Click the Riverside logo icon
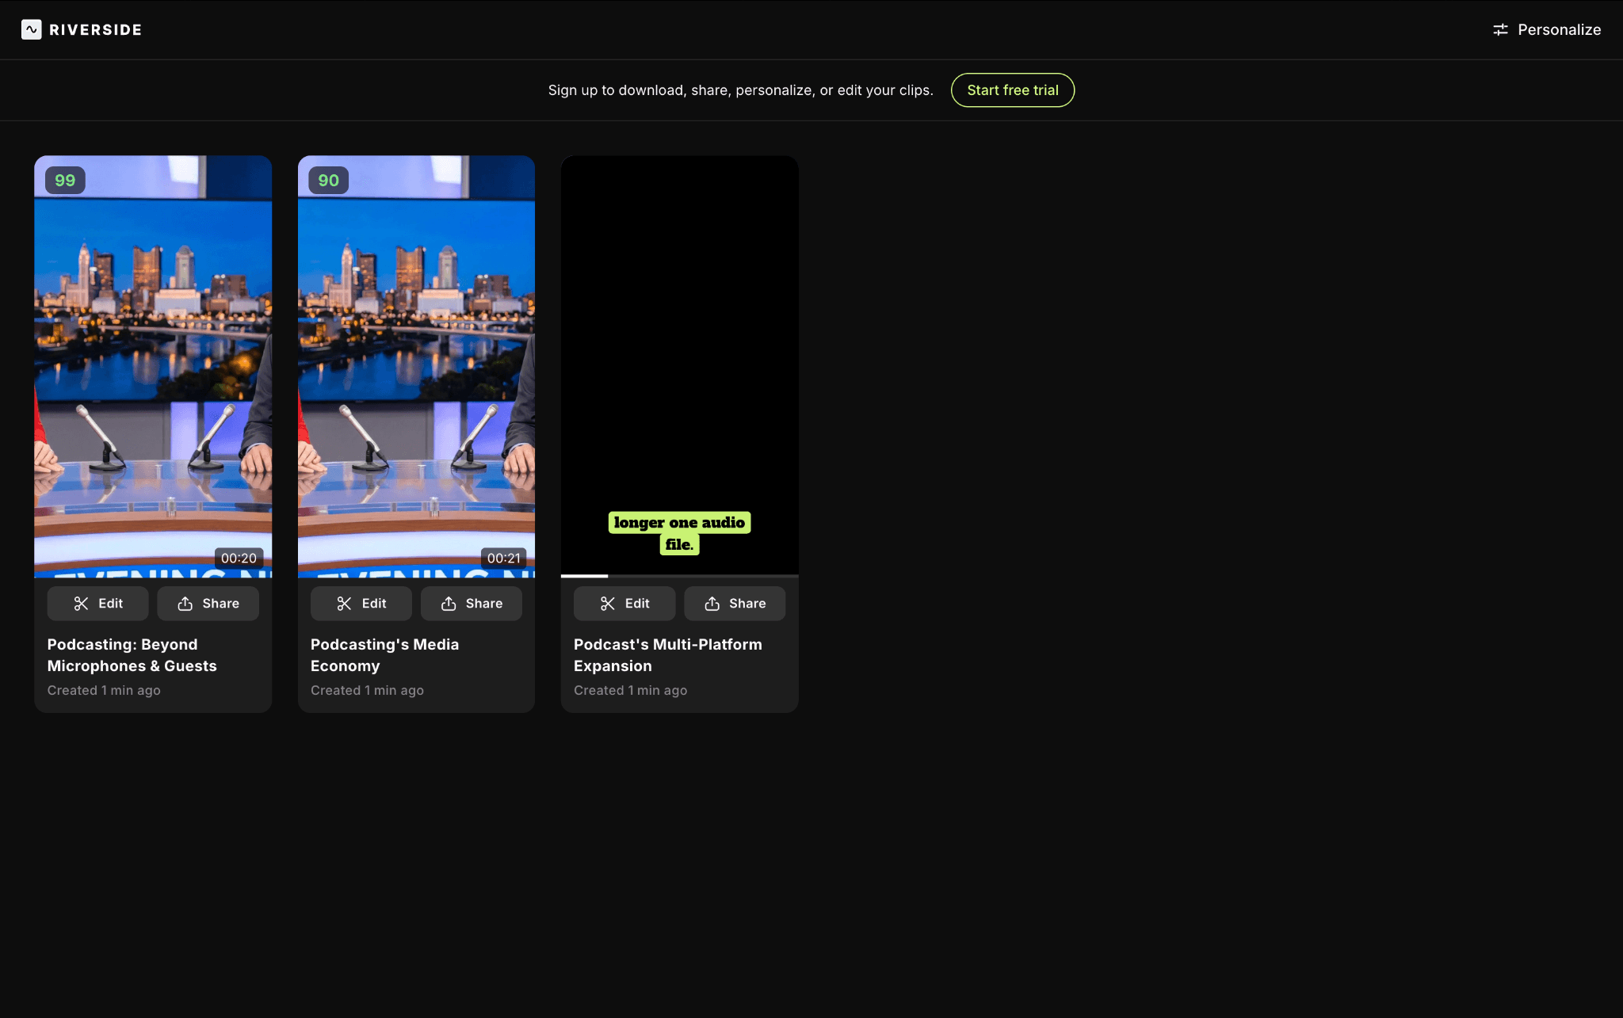The image size is (1623, 1018). click(x=31, y=29)
